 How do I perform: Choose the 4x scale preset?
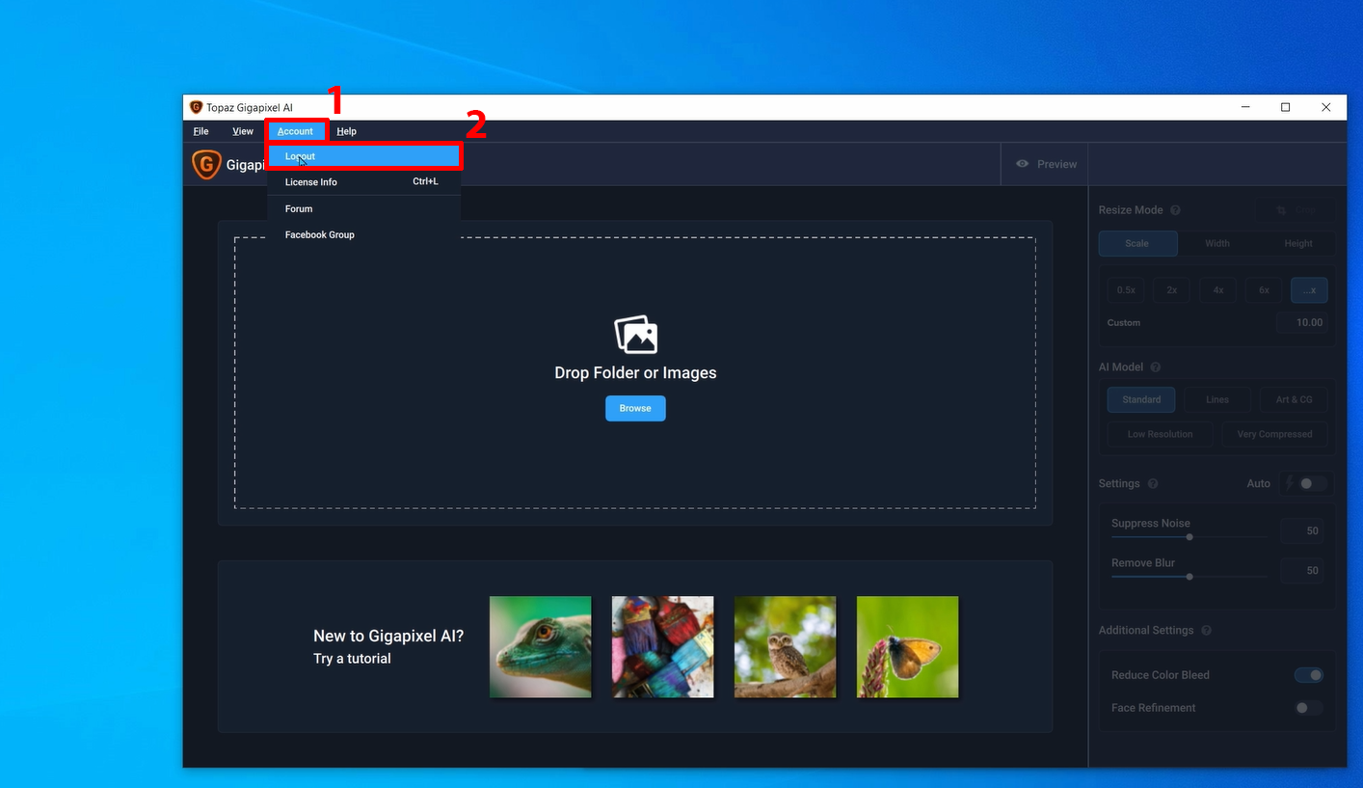(x=1218, y=290)
